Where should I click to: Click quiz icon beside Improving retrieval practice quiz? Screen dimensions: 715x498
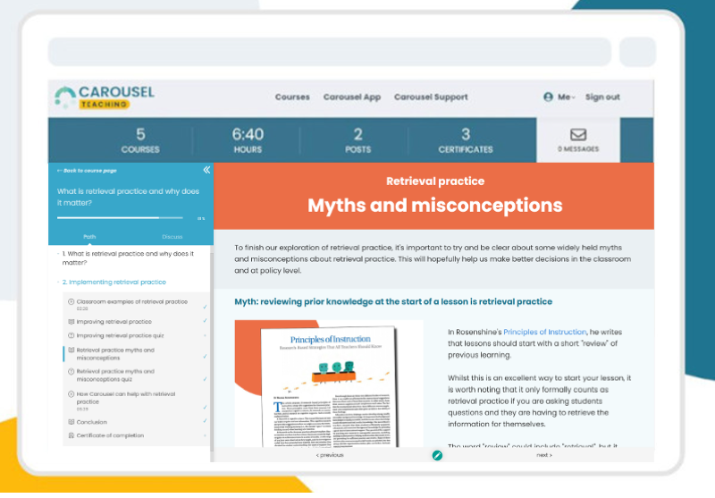71,335
